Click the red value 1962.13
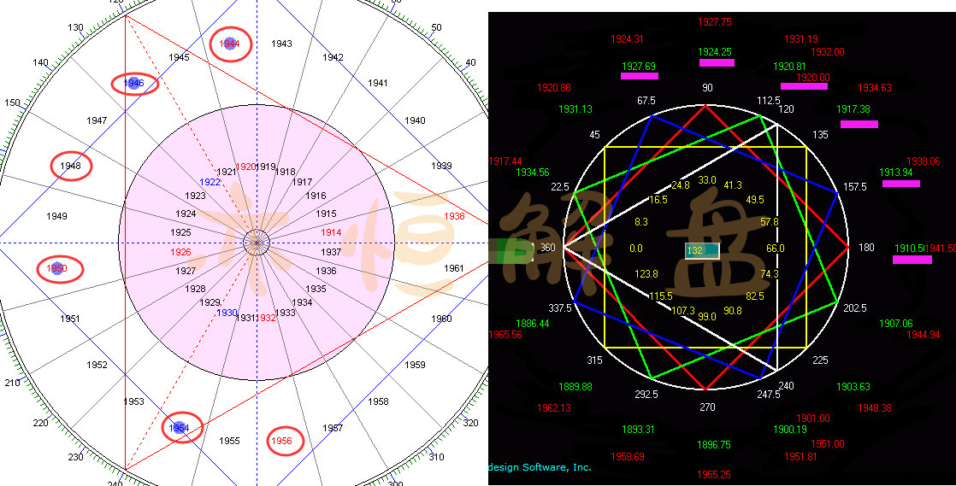Screen dimensions: 956x486 554,408
